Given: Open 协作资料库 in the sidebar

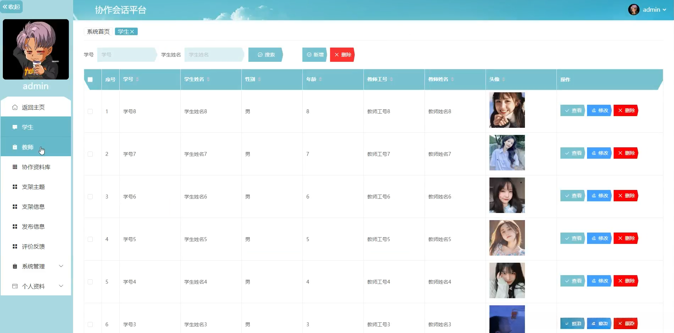Looking at the screenshot, I should click(x=36, y=167).
